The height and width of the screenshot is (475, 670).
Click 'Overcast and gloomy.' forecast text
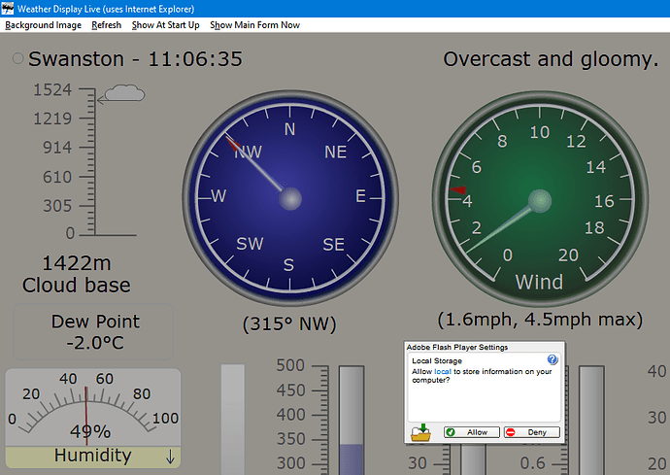pyautogui.click(x=551, y=59)
